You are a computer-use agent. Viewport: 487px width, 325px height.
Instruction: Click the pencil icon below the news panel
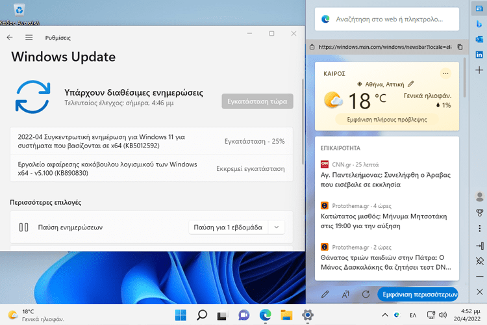pos(325,294)
